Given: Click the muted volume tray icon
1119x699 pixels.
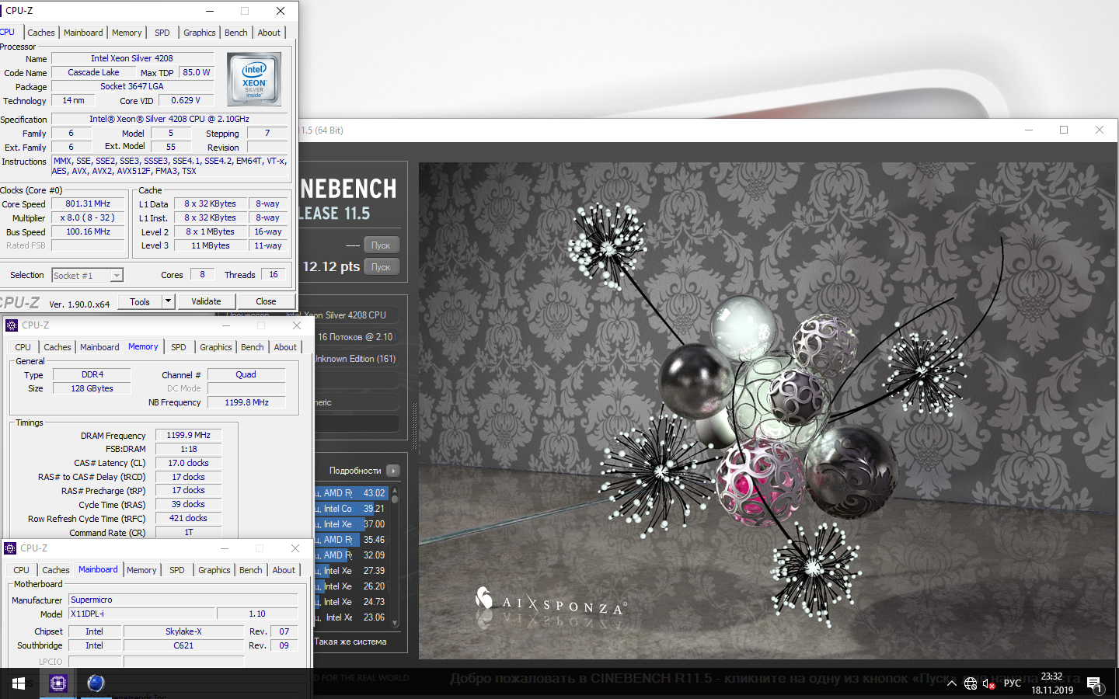Looking at the screenshot, I should (x=989, y=683).
